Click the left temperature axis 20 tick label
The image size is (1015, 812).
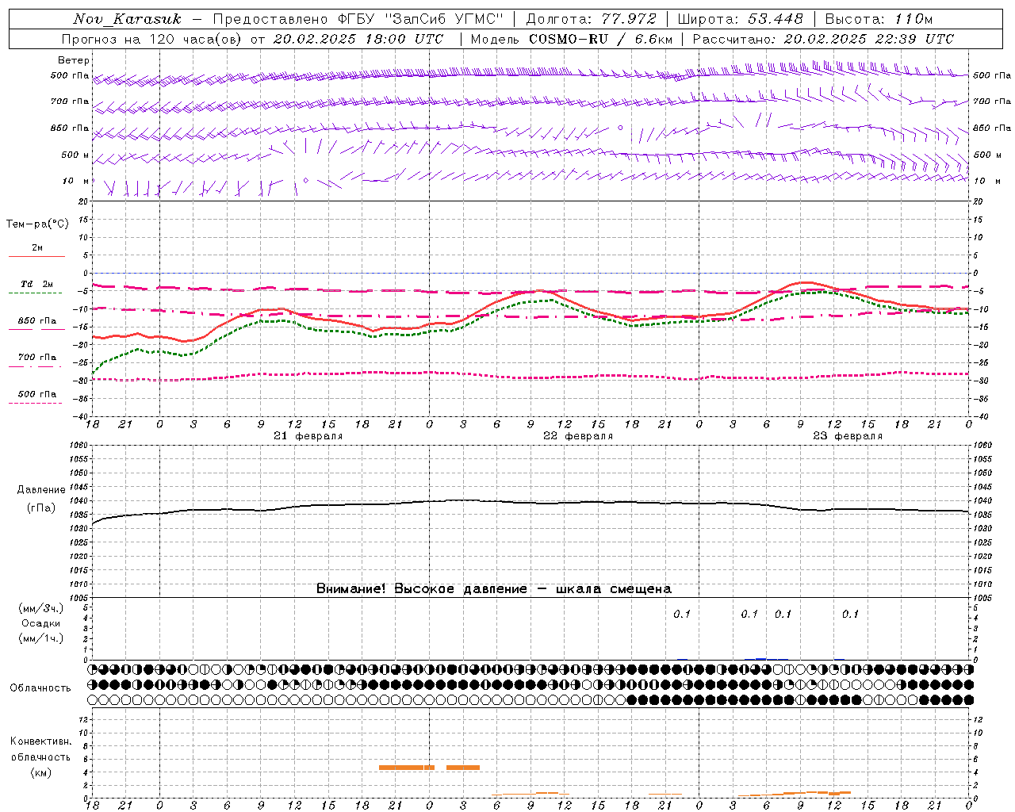coord(83,201)
